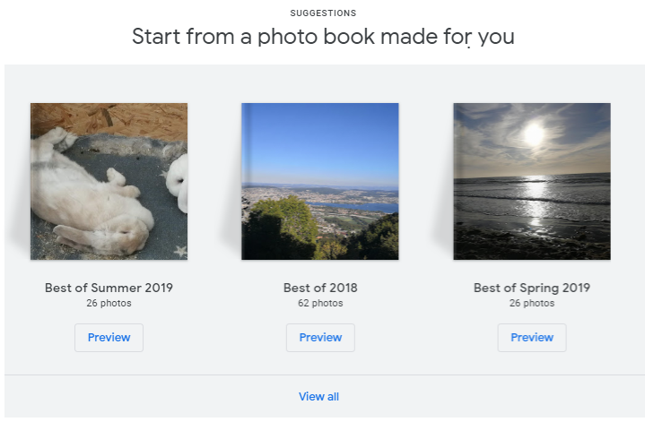This screenshot has height=422, width=645.
Task: Open the Best of 2018 landscape cover
Action: click(x=320, y=181)
